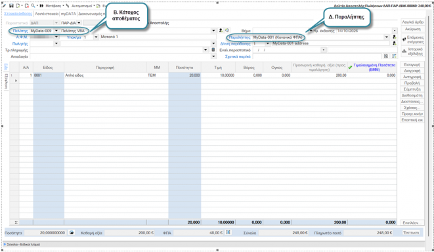Click the Ποσότητα cell showing 20,000
Image resolution: width=434 pixels, height=252 pixels.
184,75
